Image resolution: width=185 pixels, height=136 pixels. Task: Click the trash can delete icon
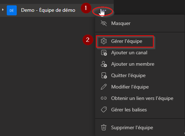click(x=104, y=127)
